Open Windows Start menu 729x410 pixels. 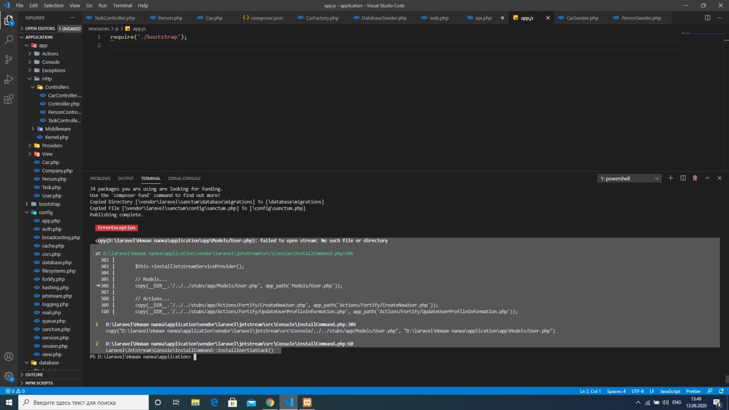[9, 402]
